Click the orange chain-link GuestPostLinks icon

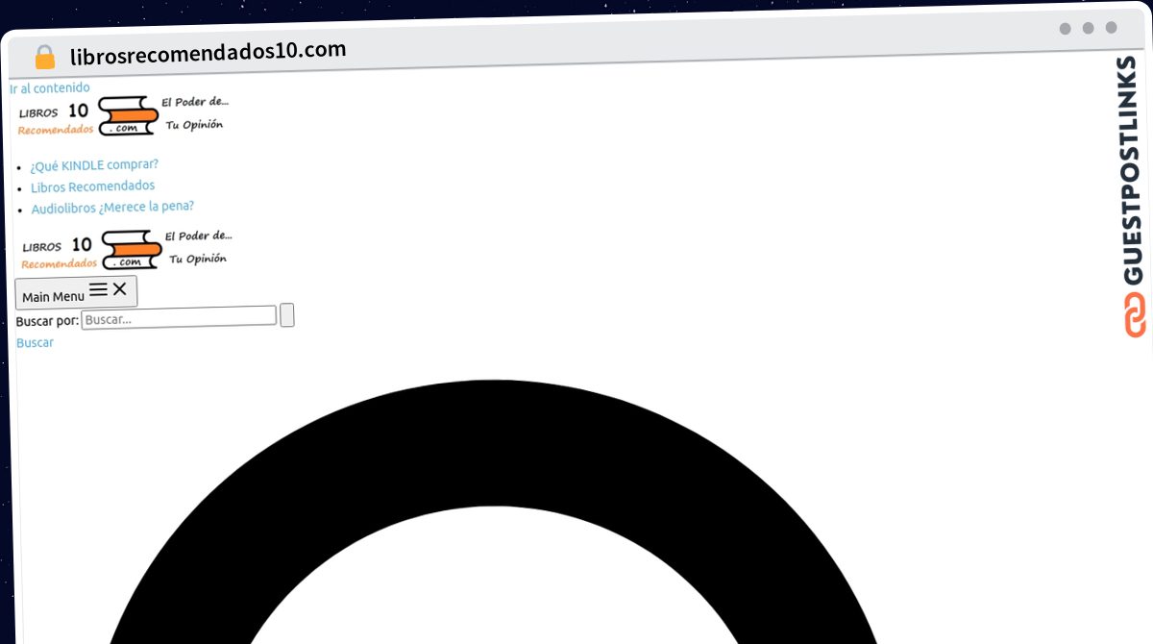[1136, 316]
